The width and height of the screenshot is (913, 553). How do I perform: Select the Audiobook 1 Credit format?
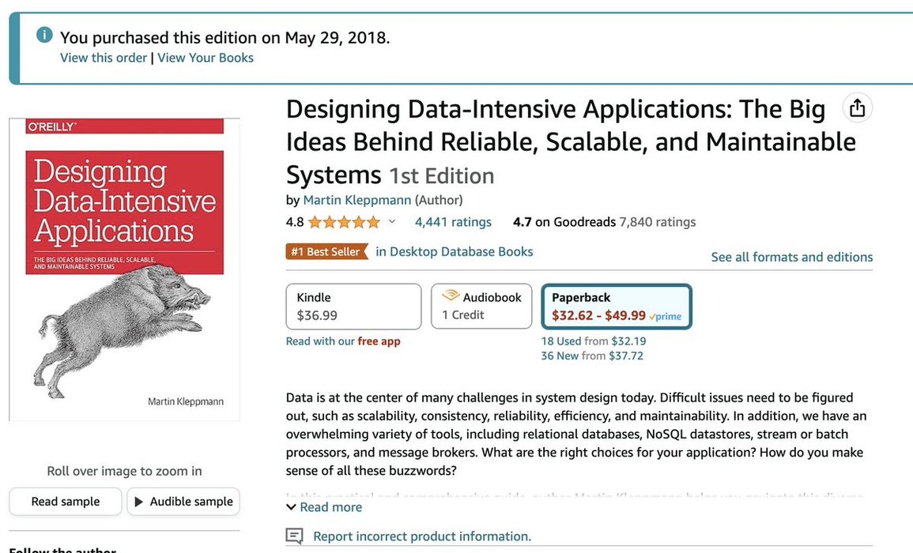pos(481,307)
